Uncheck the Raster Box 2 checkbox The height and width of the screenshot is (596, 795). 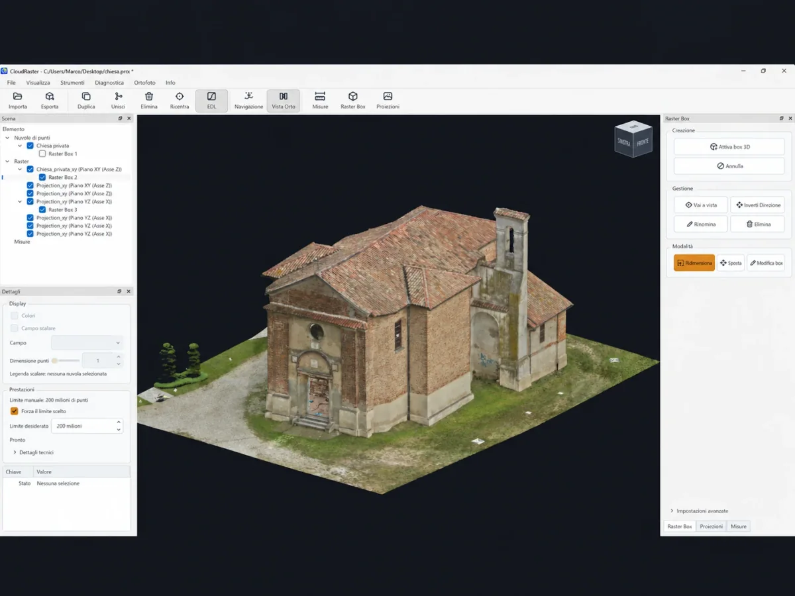42,177
